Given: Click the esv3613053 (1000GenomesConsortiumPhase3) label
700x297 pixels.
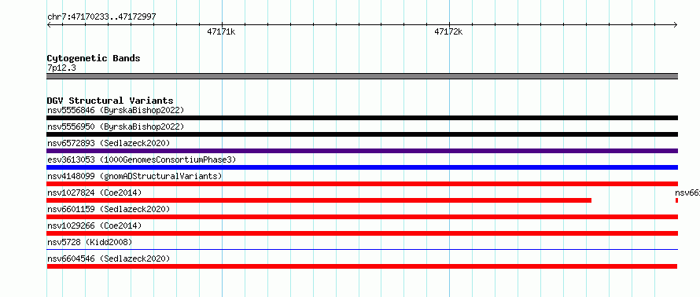Looking at the screenshot, I should click(x=142, y=159).
